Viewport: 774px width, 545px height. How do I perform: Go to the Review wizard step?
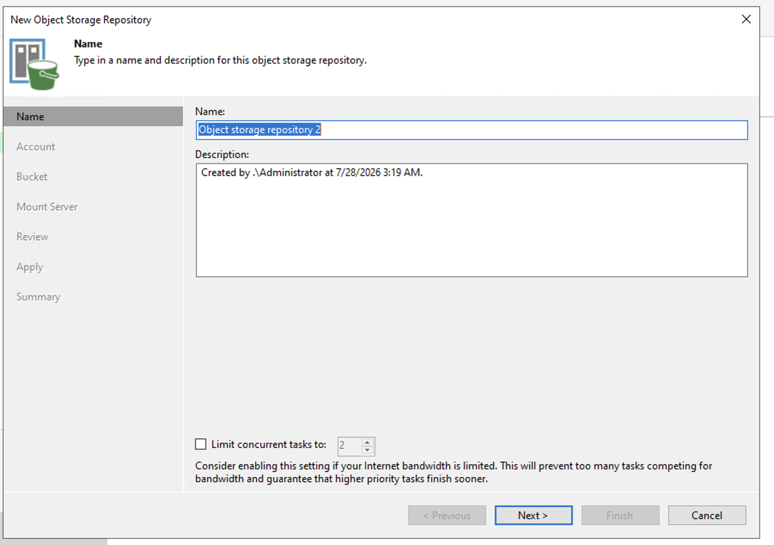(32, 237)
